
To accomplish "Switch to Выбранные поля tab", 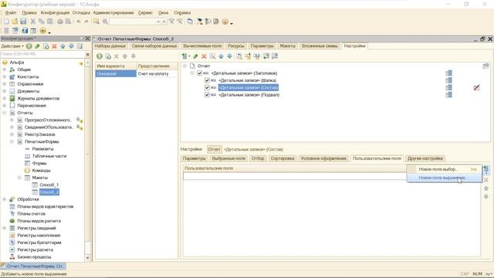I will tap(228, 158).
